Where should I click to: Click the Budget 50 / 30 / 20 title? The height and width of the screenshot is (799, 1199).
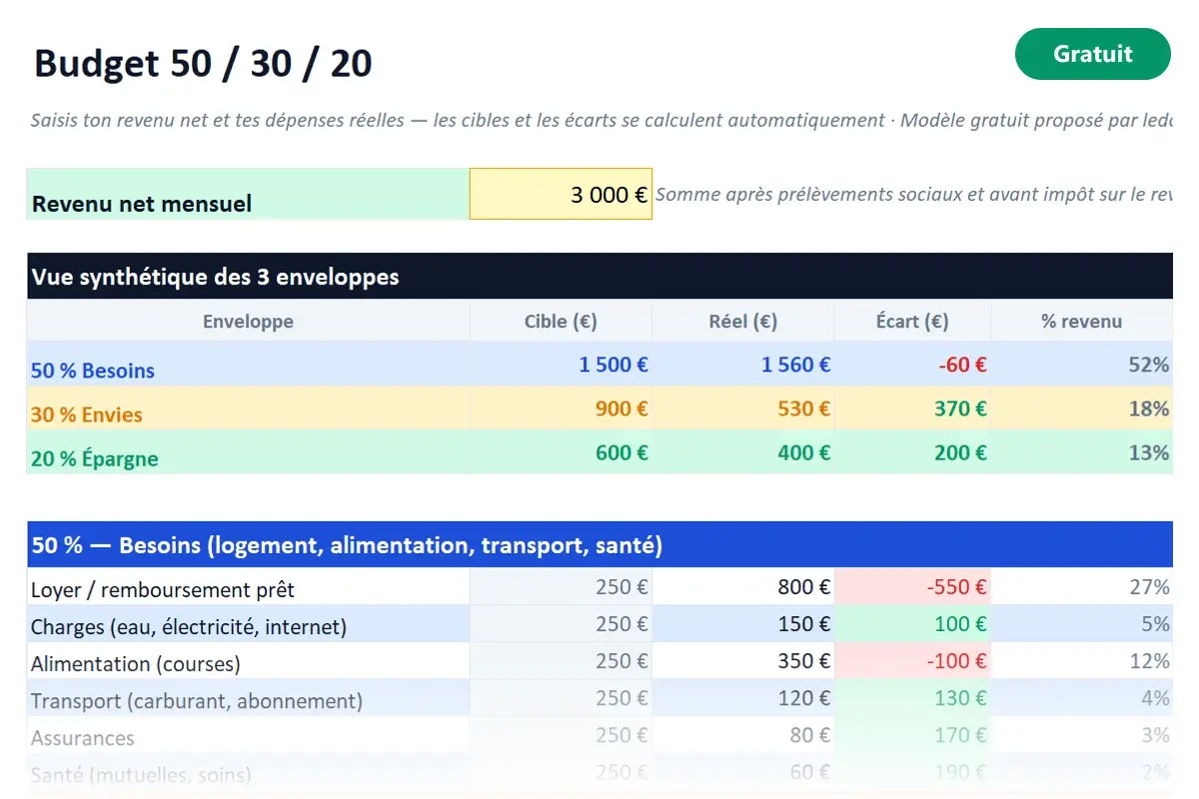(203, 64)
